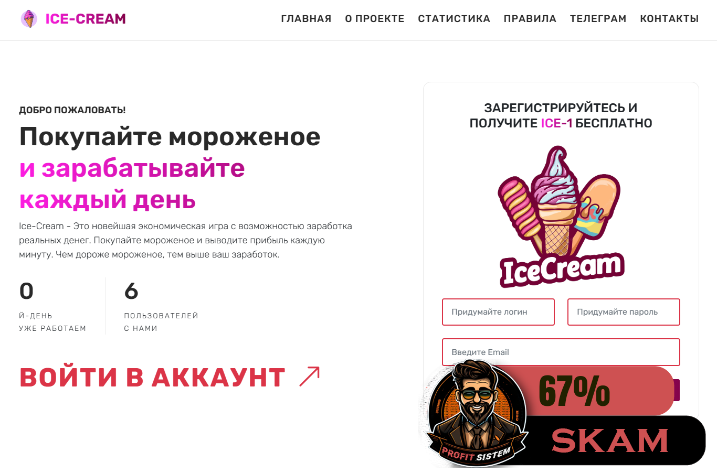This screenshot has width=717, height=473.
Task: Click the pink ICE-1 text in registration heading
Action: (x=556, y=123)
